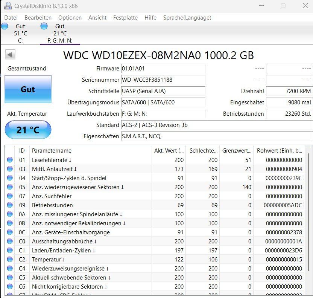Click status orb of Betriebsstunden row 09
The image size is (313, 298).
pos(10,205)
